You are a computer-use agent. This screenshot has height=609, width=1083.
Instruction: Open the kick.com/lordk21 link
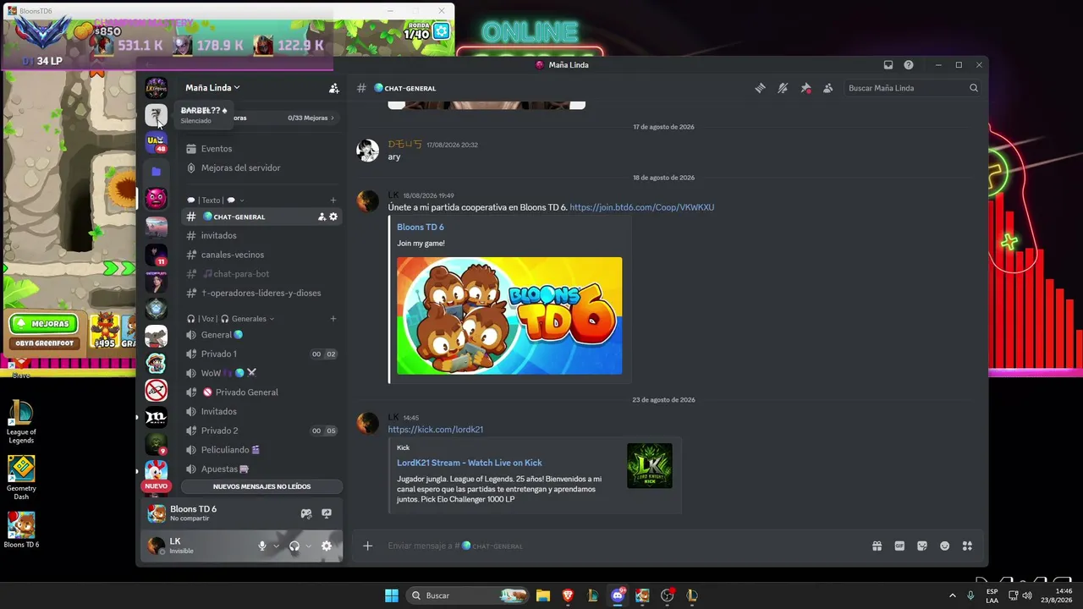(436, 430)
